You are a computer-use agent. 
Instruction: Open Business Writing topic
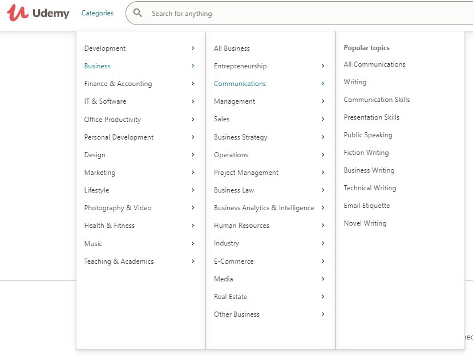[369, 170]
